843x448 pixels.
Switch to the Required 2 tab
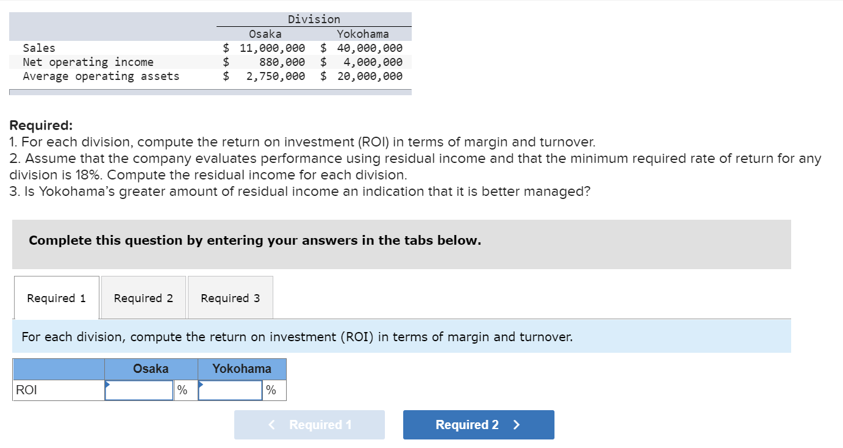tap(143, 297)
